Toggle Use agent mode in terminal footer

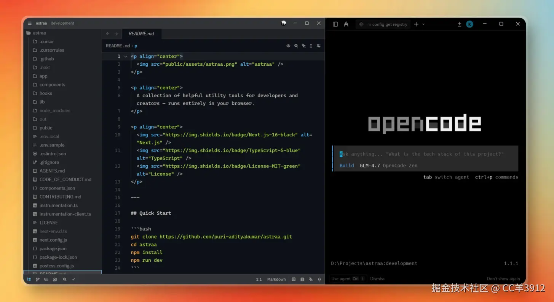pos(347,278)
